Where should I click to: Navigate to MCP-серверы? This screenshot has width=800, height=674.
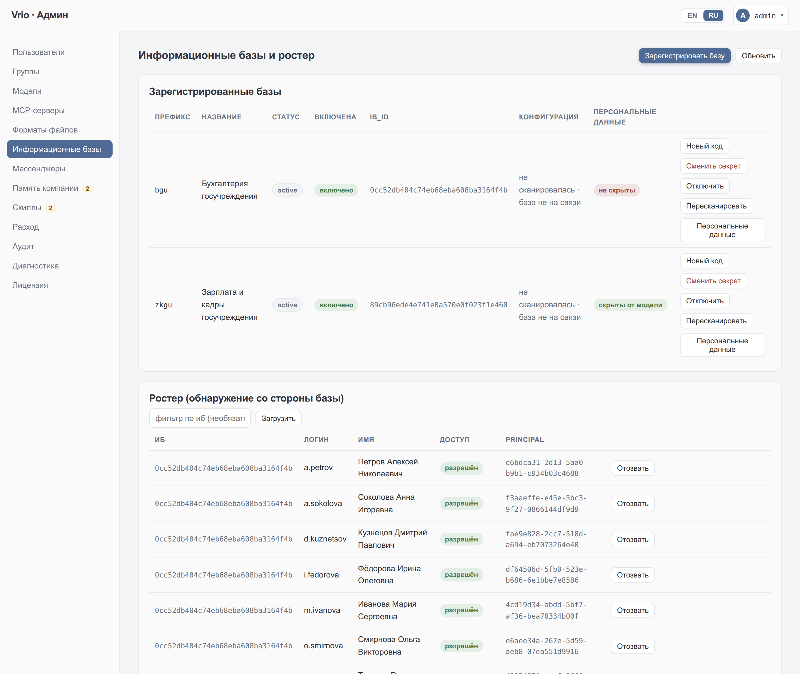[x=60, y=111]
